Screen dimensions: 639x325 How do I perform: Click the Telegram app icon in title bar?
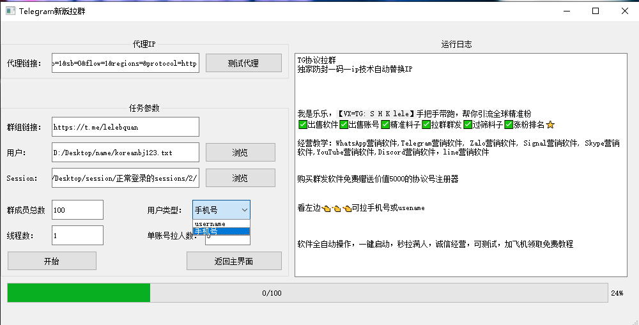10,11
